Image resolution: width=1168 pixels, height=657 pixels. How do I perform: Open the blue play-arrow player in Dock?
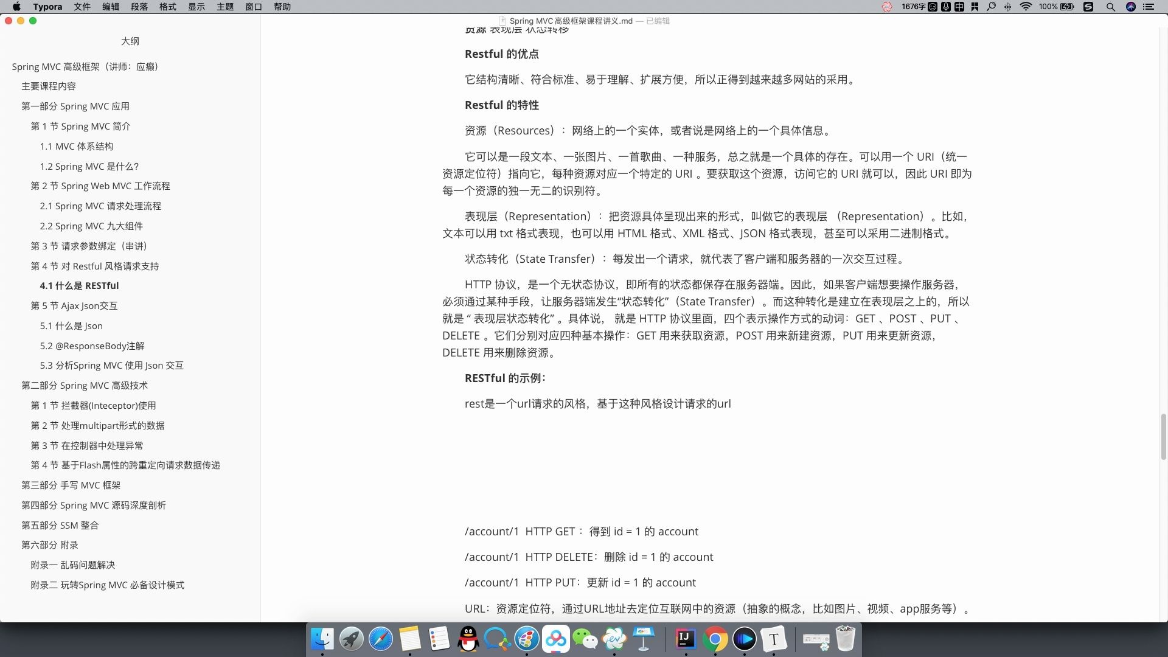744,639
